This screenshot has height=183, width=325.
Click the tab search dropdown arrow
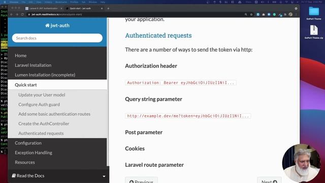(296, 9)
